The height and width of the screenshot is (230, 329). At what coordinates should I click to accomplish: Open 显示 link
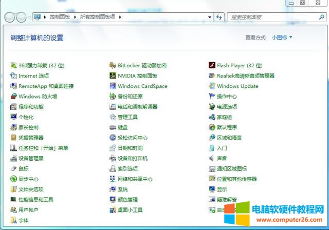222,189
